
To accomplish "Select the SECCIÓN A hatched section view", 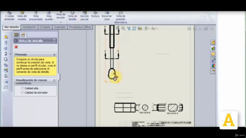I will pyautogui.click(x=173, y=108).
